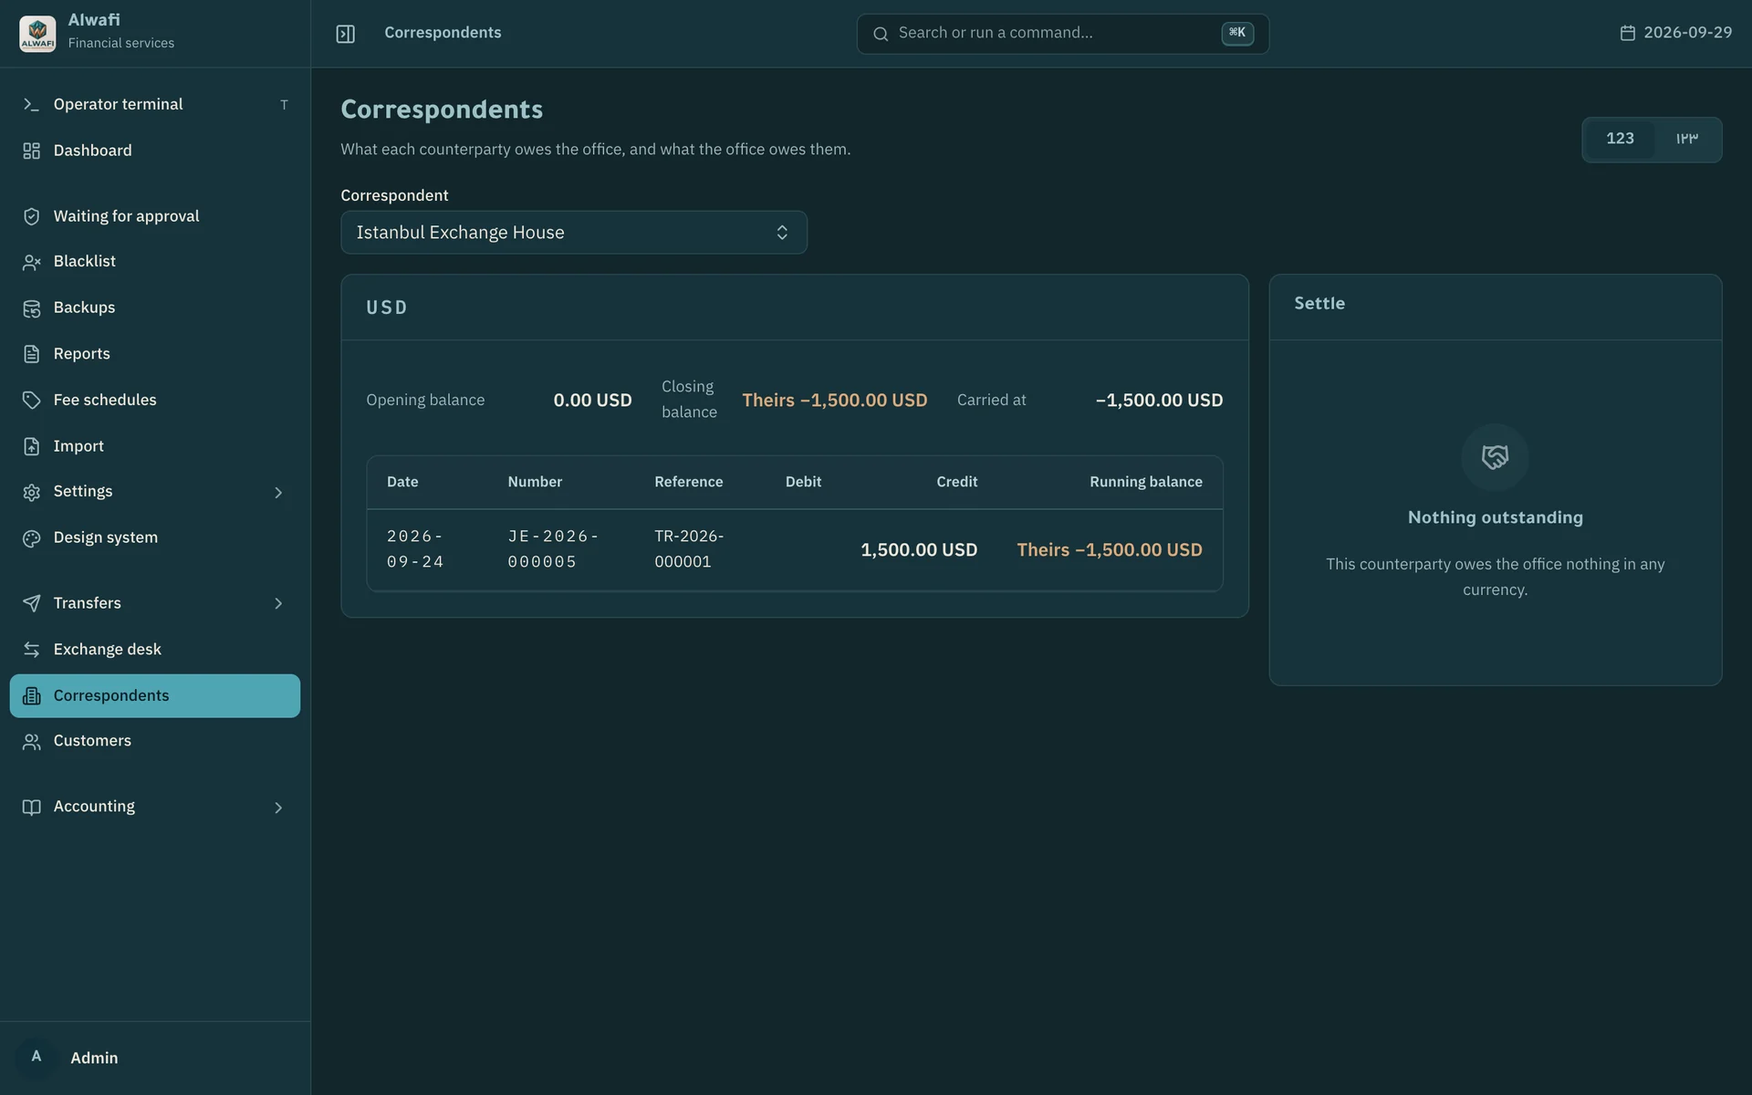The image size is (1752, 1095).
Task: Click the USD section heading
Action: pyautogui.click(x=387, y=308)
